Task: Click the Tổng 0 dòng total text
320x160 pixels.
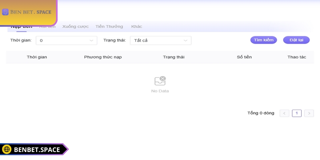Action: [x=261, y=113]
